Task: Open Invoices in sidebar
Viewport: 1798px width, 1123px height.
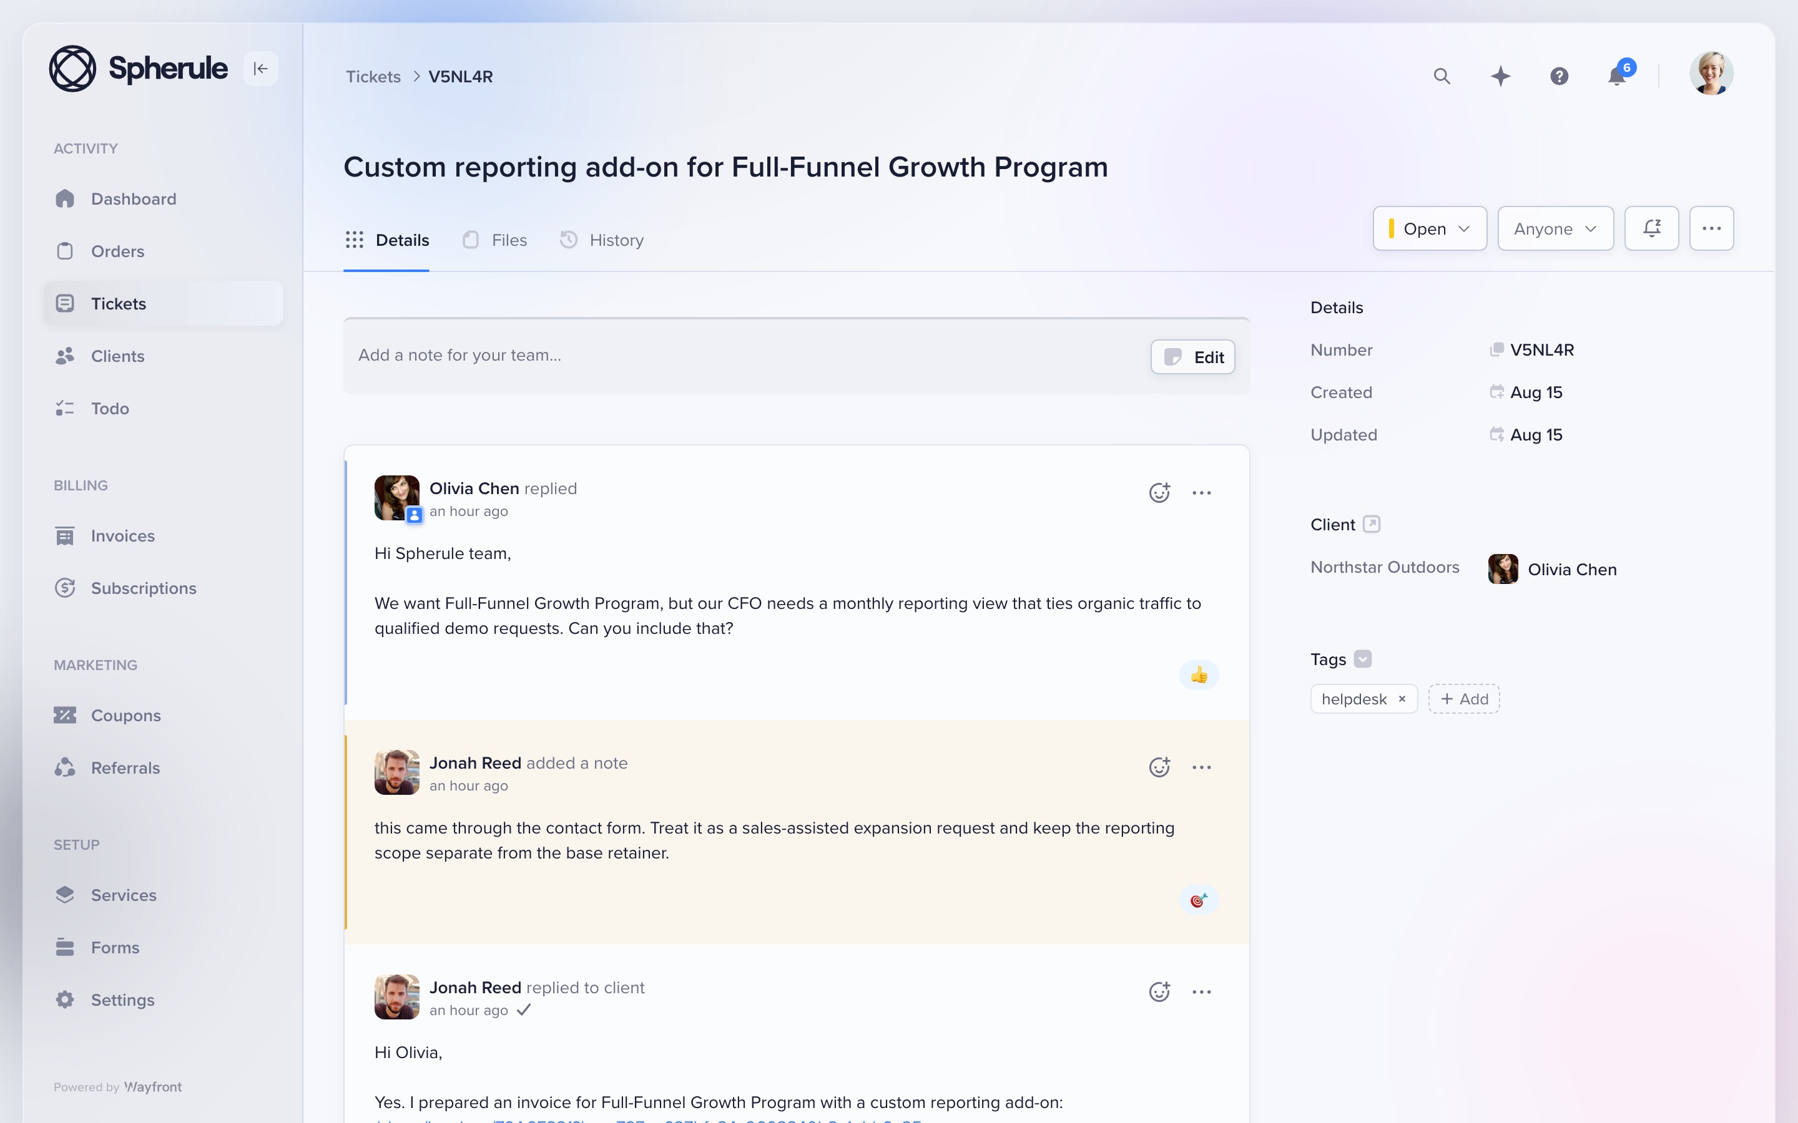Action: click(164, 535)
